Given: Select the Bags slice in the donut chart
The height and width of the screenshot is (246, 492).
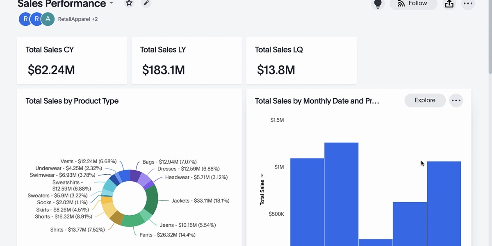Looking at the screenshot, I should 135,175.
